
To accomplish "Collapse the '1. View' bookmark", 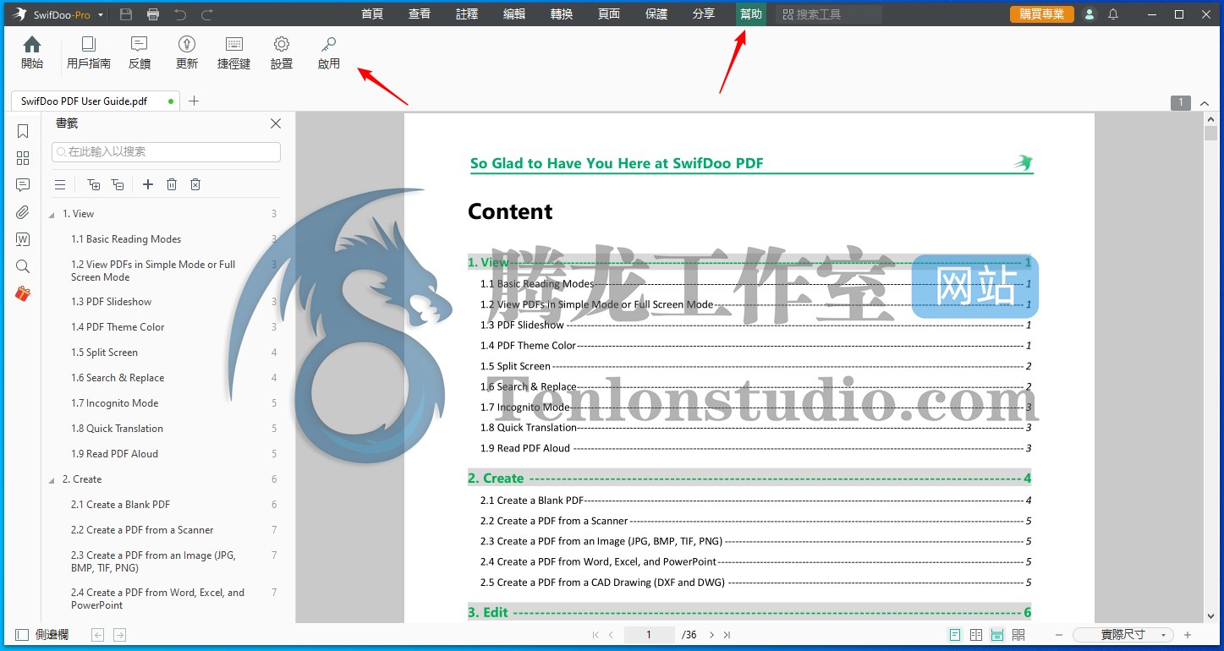I will tap(52, 215).
